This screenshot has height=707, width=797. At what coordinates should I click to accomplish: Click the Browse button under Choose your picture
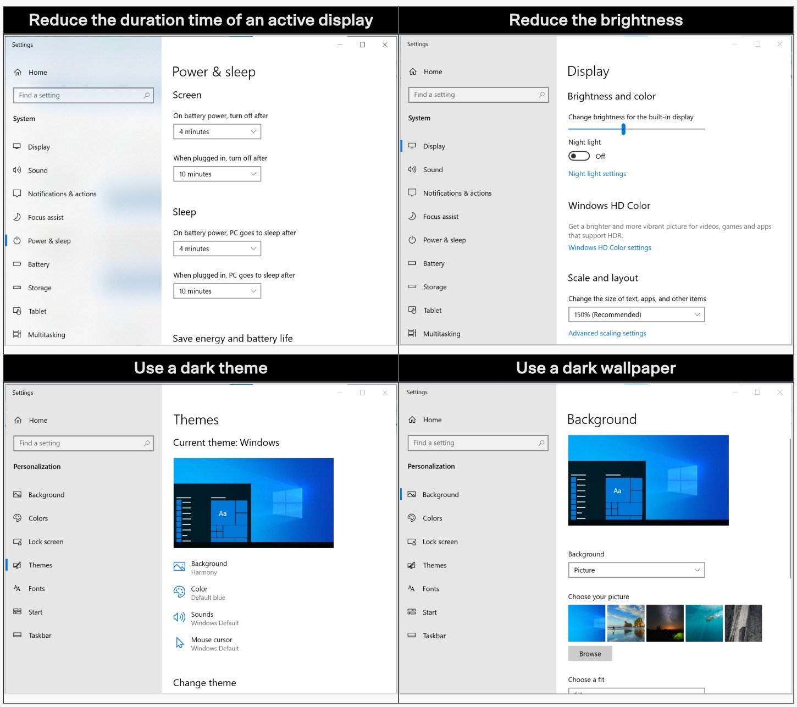point(590,654)
